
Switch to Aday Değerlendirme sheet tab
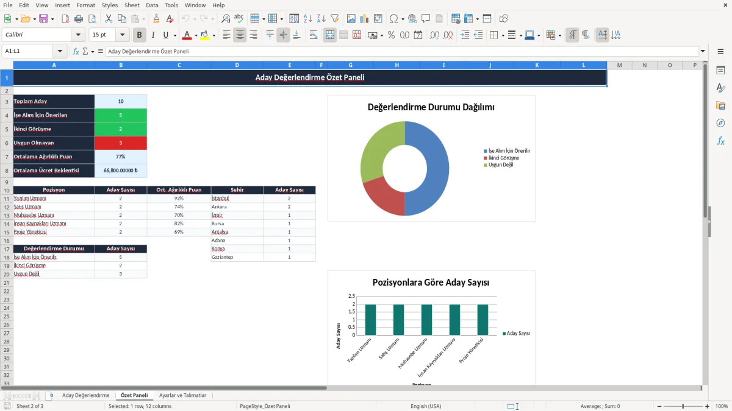coord(86,395)
